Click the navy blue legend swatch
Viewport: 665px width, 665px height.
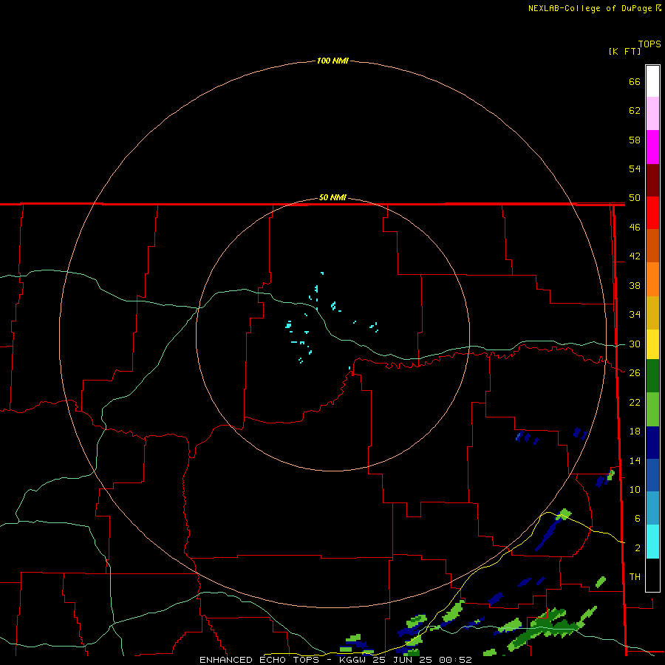click(652, 443)
